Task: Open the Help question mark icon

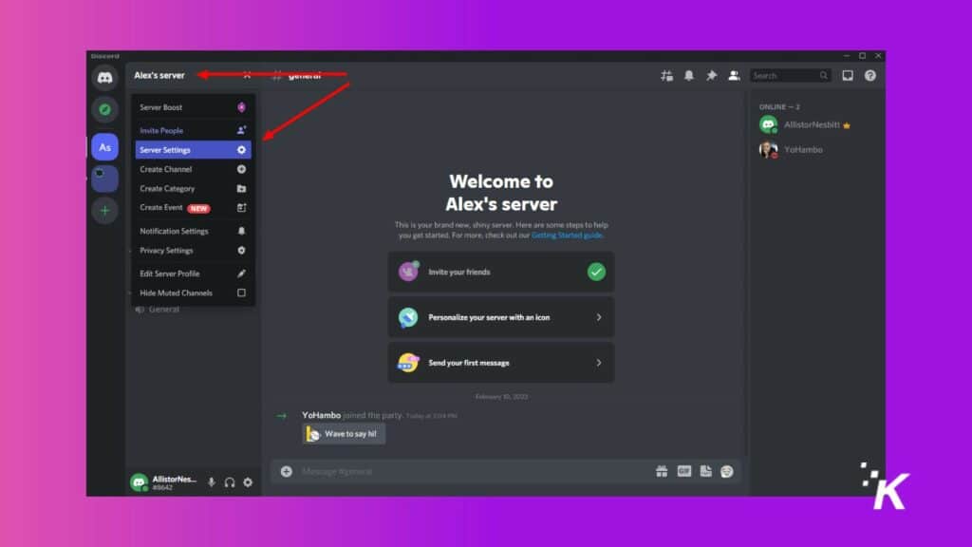Action: coord(870,76)
